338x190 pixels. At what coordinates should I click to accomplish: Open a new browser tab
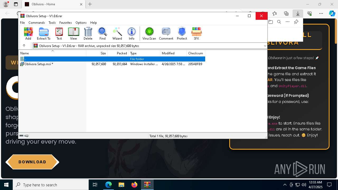coord(90,4)
